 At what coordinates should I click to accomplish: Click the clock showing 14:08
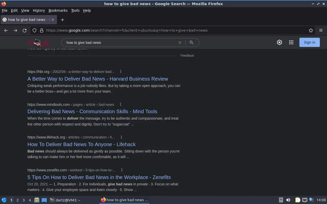click(x=321, y=200)
